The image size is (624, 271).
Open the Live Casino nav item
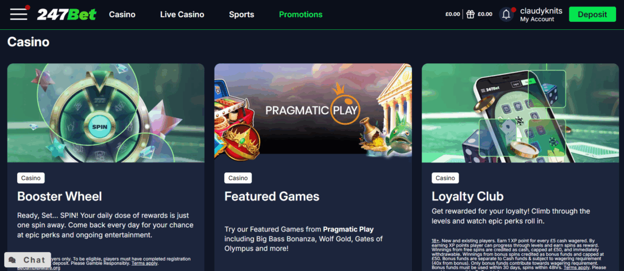pyautogui.click(x=182, y=15)
